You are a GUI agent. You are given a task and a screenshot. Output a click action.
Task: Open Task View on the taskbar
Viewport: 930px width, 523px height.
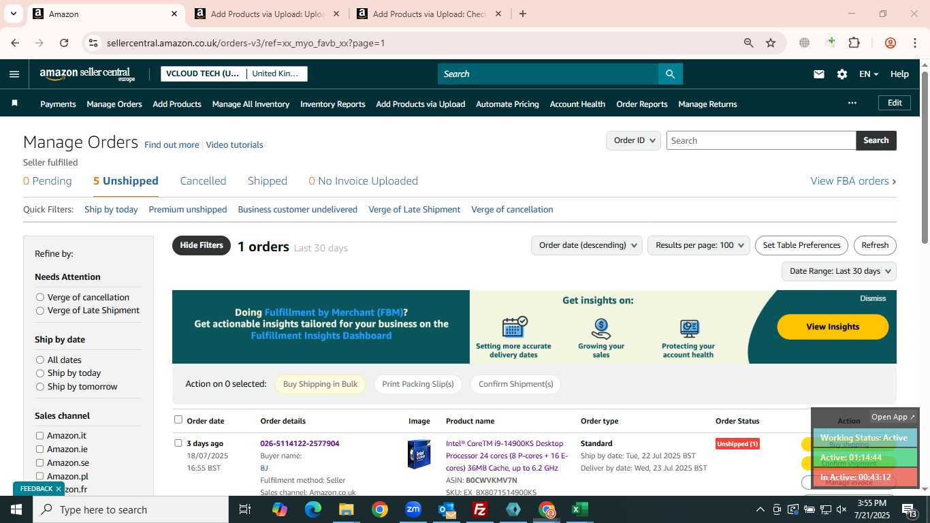point(245,509)
